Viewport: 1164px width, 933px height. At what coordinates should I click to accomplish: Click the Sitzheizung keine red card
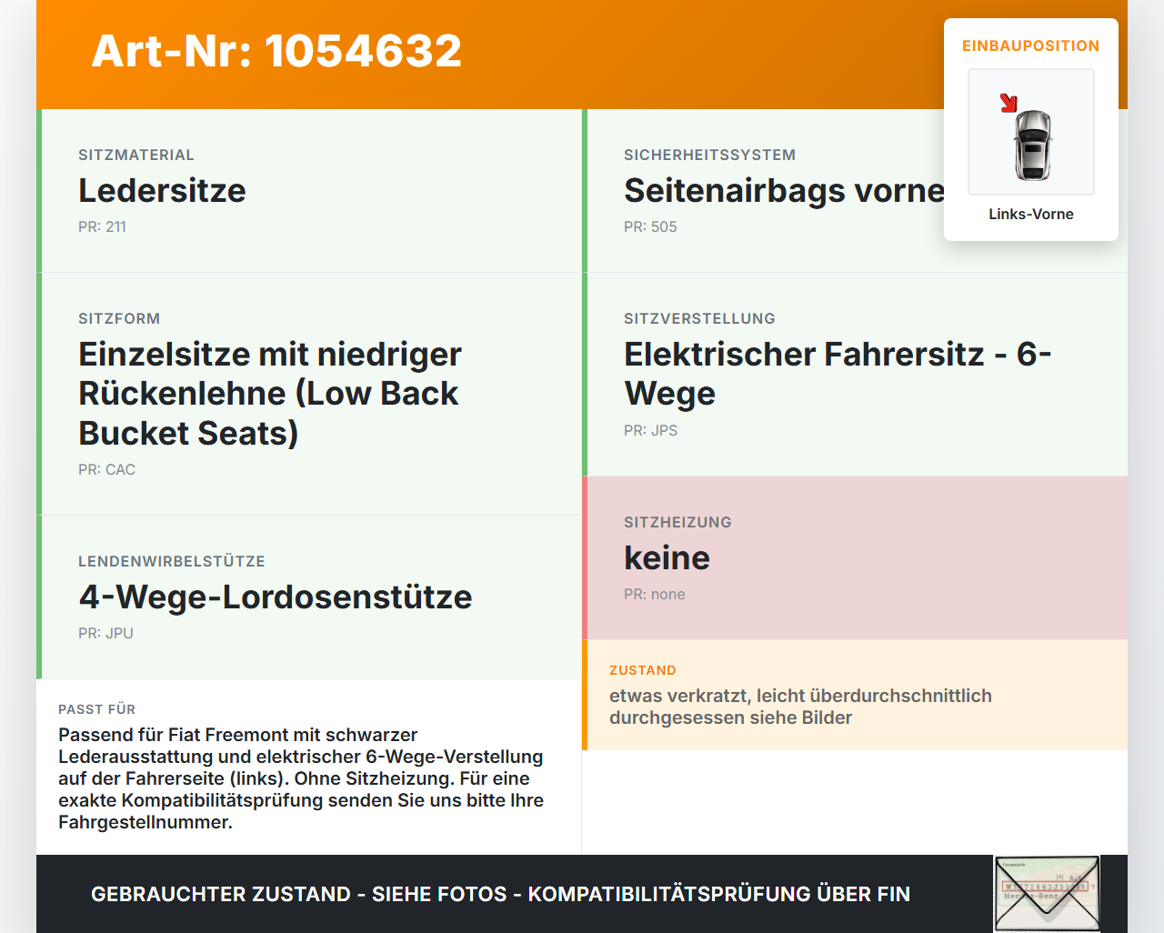tap(855, 558)
